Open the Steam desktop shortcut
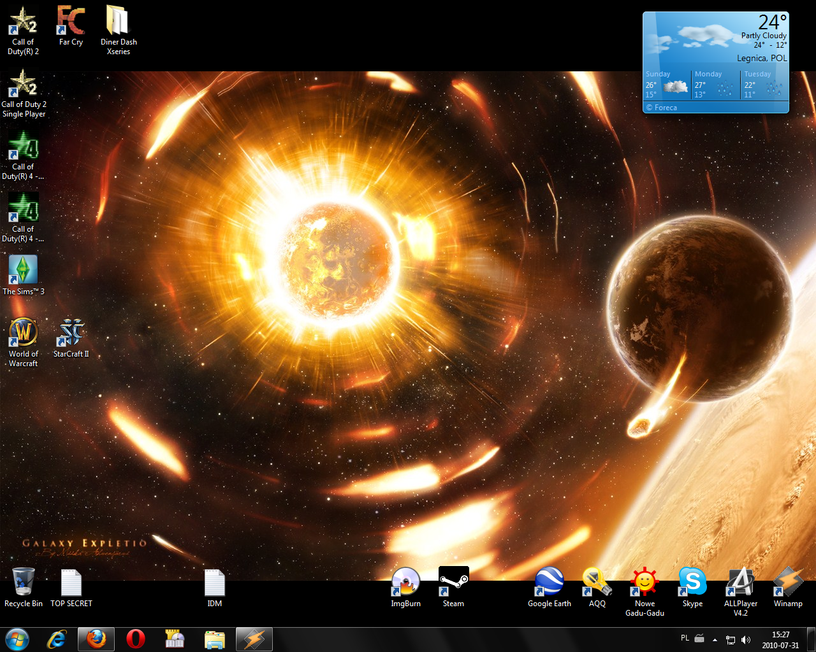Image resolution: width=816 pixels, height=652 pixels. click(x=453, y=587)
